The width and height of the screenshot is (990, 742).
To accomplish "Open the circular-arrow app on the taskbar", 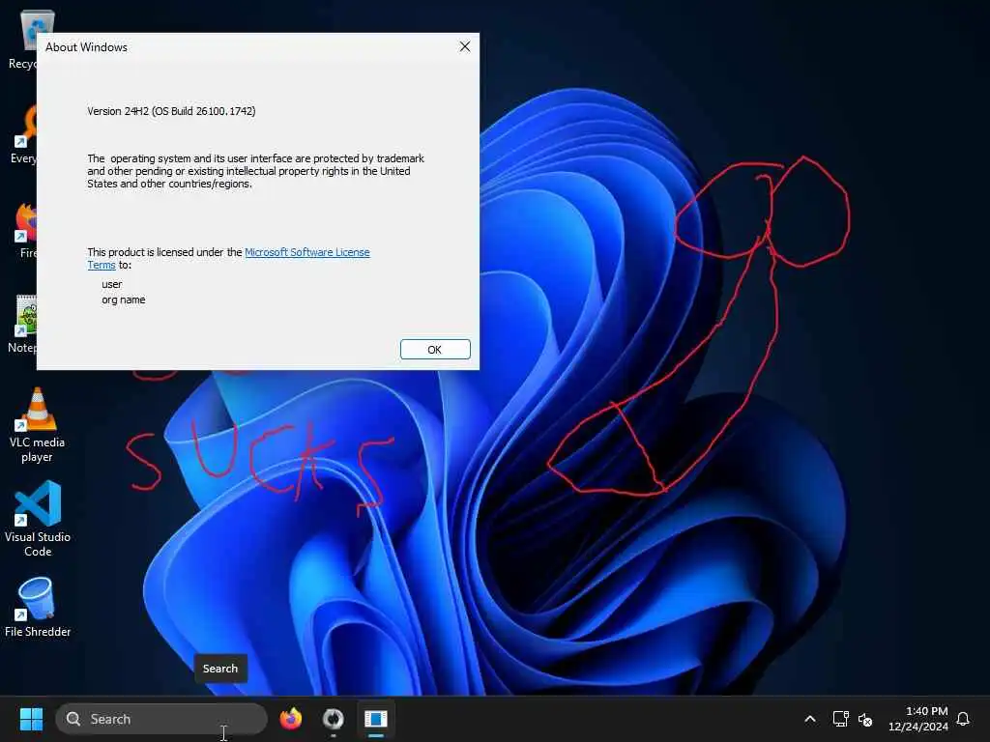I will tap(334, 719).
